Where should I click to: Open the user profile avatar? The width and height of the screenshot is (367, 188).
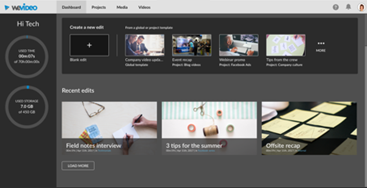pyautogui.click(x=361, y=7)
